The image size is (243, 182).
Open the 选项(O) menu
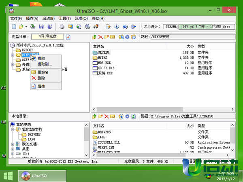(x=81, y=19)
